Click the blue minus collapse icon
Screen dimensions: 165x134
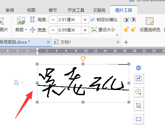pyautogui.click(x=139, y=68)
